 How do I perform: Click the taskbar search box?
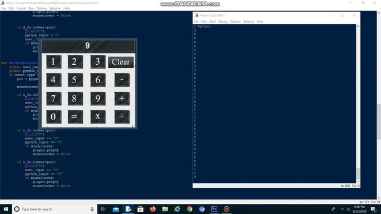(x=54, y=209)
